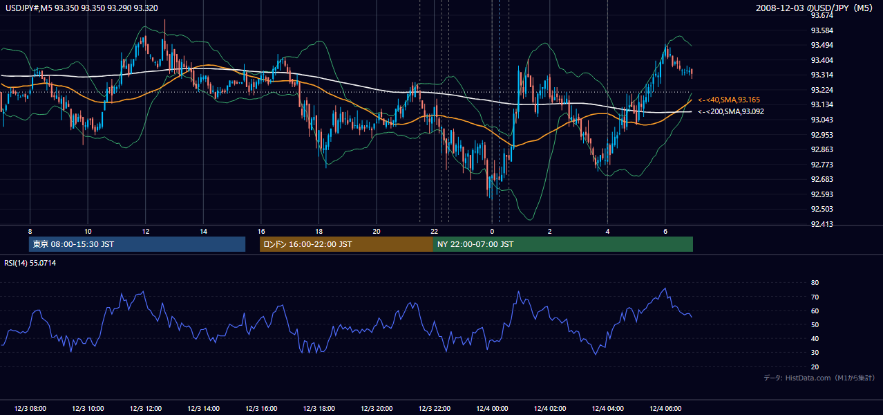The width and height of the screenshot is (883, 415).
Task: Click the white 200 SMA 93.092 label
Action: (731, 111)
